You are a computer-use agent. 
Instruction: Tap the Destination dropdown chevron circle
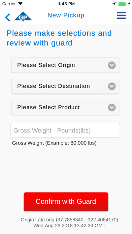click(x=112, y=86)
